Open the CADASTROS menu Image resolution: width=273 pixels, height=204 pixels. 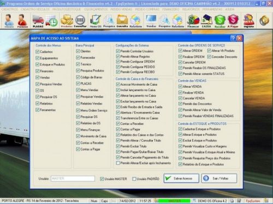(x=9, y=9)
